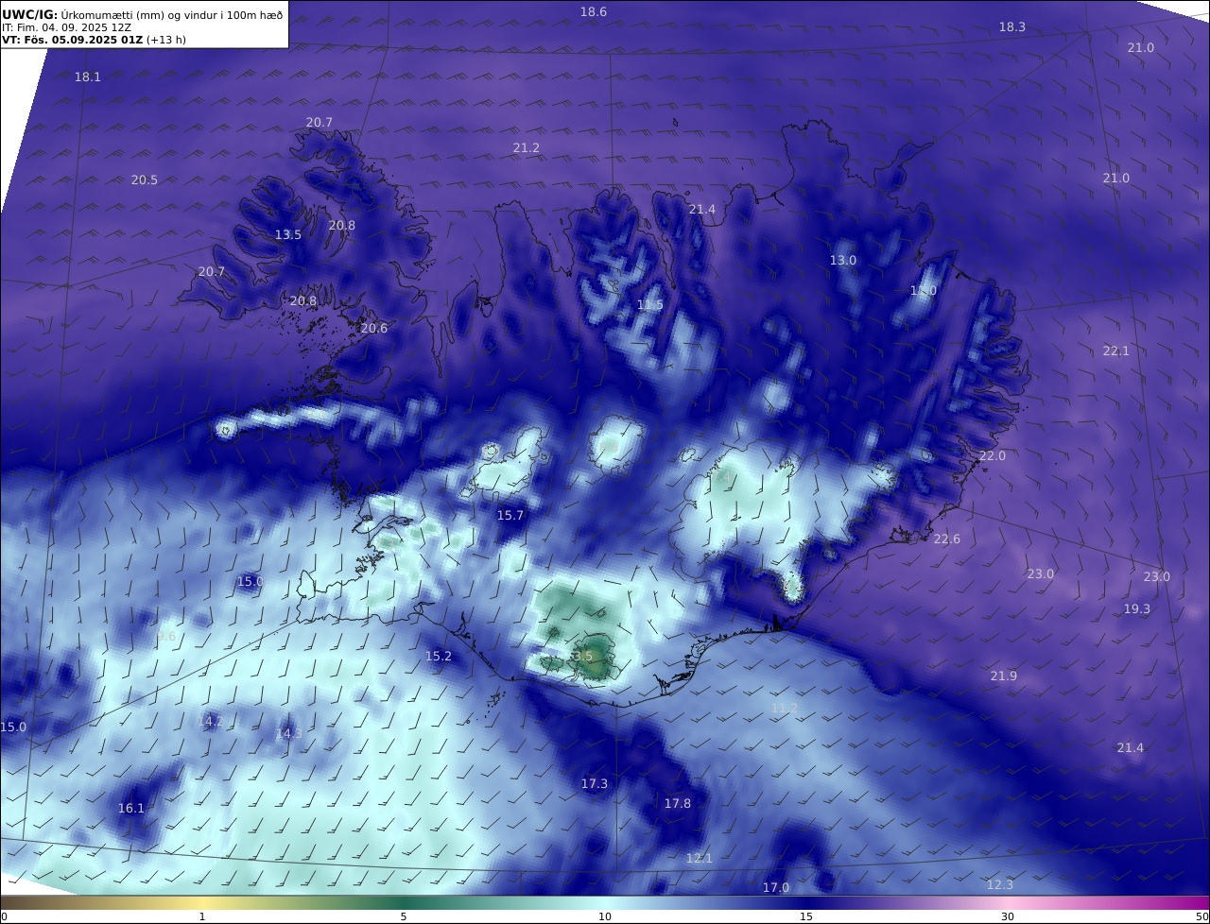Click the wind value 18.6 on the map
Screen dimensions: 1210x924
[x=594, y=12]
